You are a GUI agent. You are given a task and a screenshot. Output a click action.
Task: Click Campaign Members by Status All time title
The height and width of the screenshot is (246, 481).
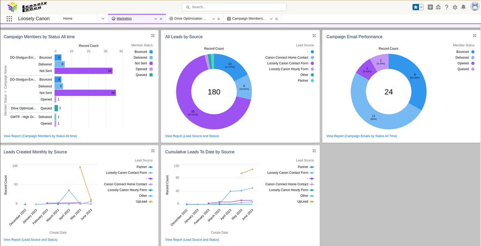coord(39,37)
